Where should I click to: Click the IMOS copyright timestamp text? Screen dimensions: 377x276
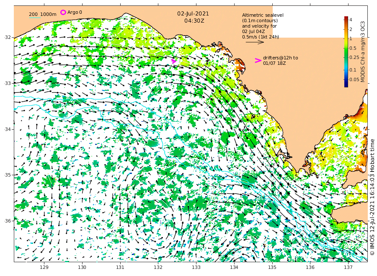(372, 197)
